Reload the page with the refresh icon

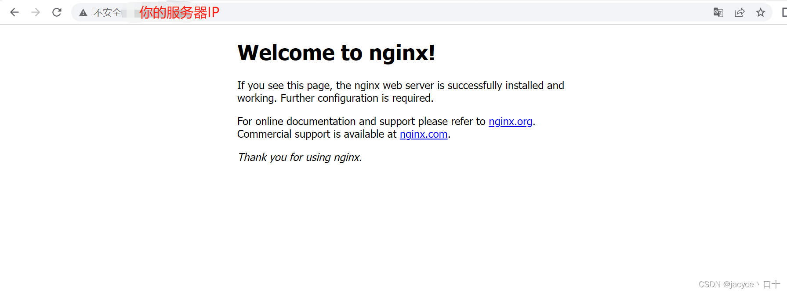coord(57,12)
